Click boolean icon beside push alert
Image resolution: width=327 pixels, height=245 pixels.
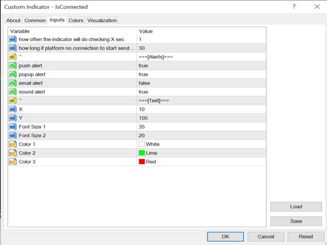point(12,66)
